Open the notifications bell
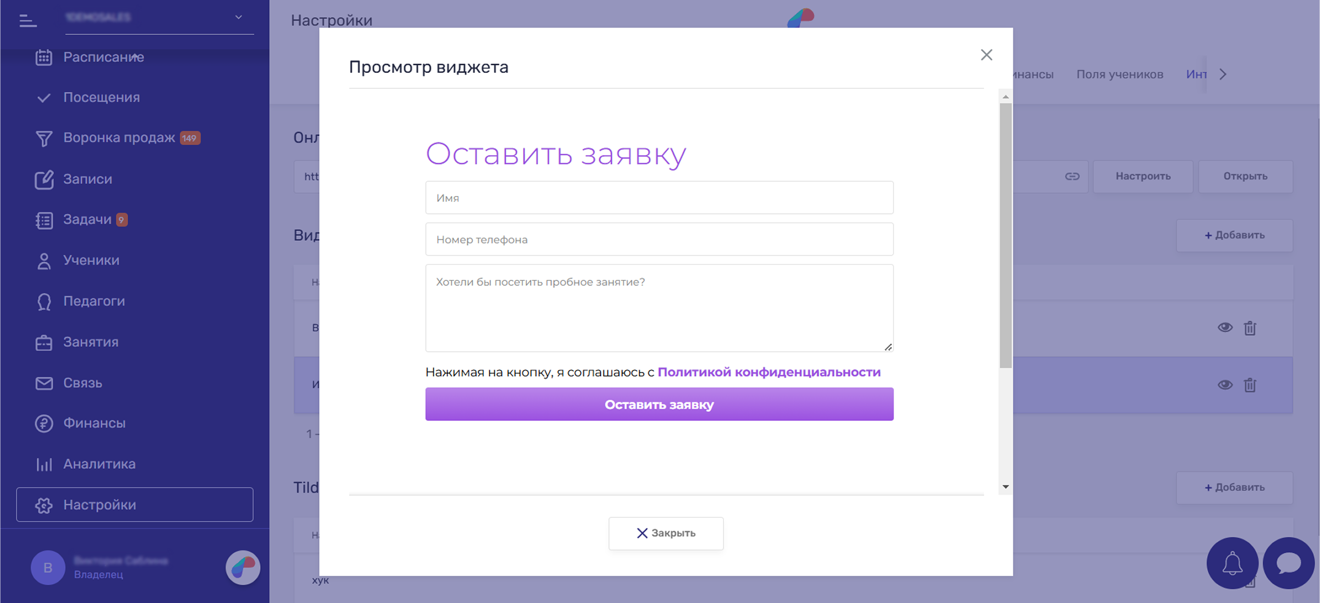Viewport: 1320px width, 603px height. click(1232, 563)
